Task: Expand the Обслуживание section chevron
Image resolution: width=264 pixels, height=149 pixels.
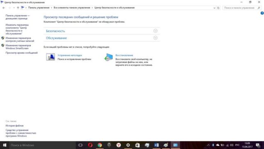Action: [x=155, y=37]
